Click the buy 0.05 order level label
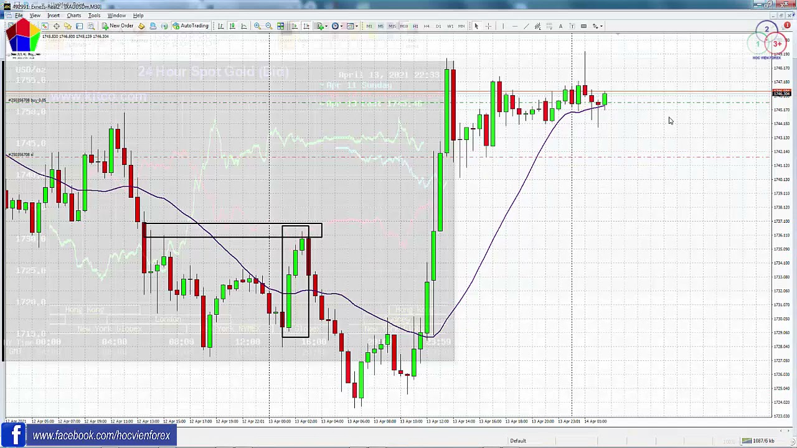This screenshot has width=797, height=448. 27,100
